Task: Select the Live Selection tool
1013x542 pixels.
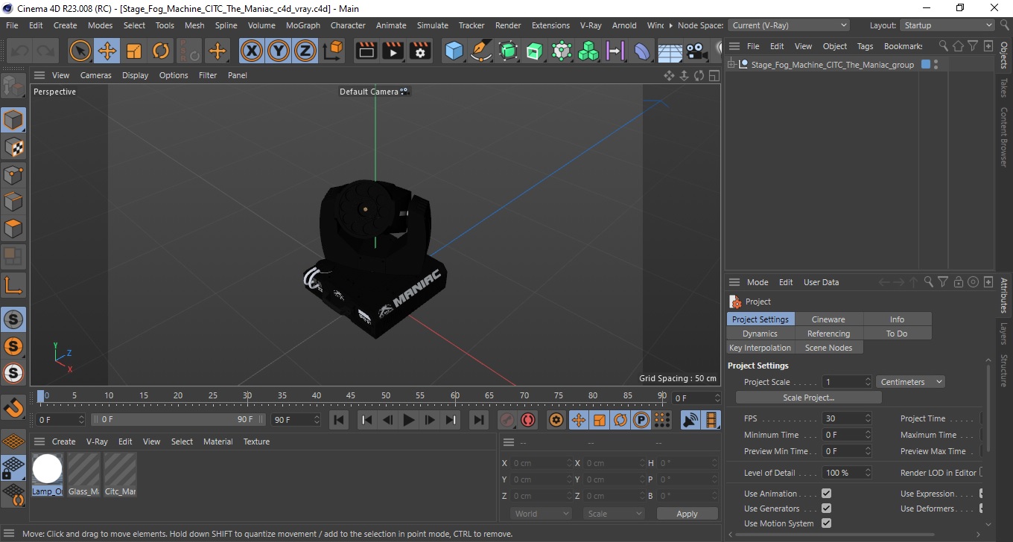Action: [x=80, y=51]
